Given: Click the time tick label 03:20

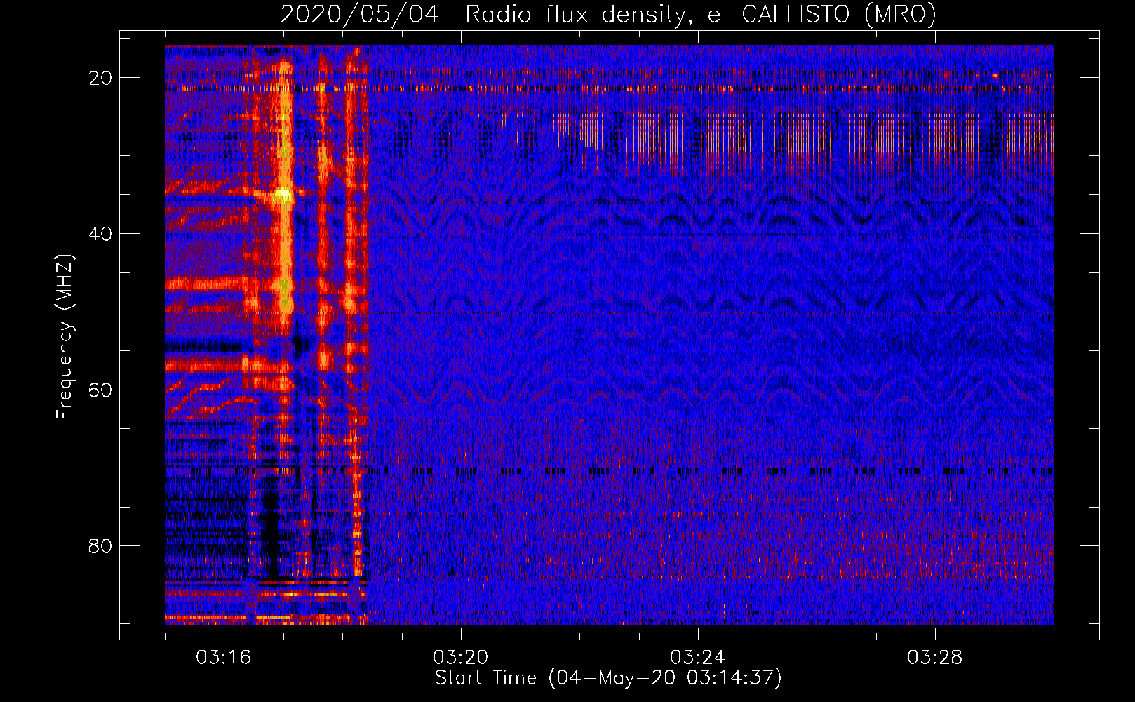Looking at the screenshot, I should coord(461,658).
